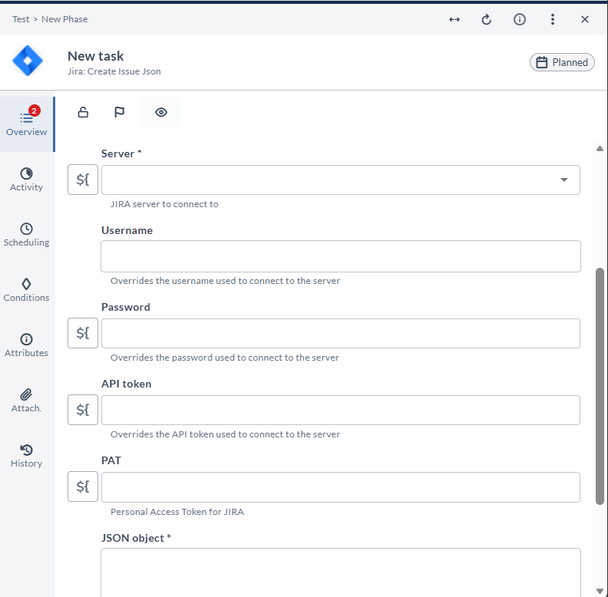Click the API token variable ${ button
Screen dimensions: 608x597
pyautogui.click(x=83, y=410)
